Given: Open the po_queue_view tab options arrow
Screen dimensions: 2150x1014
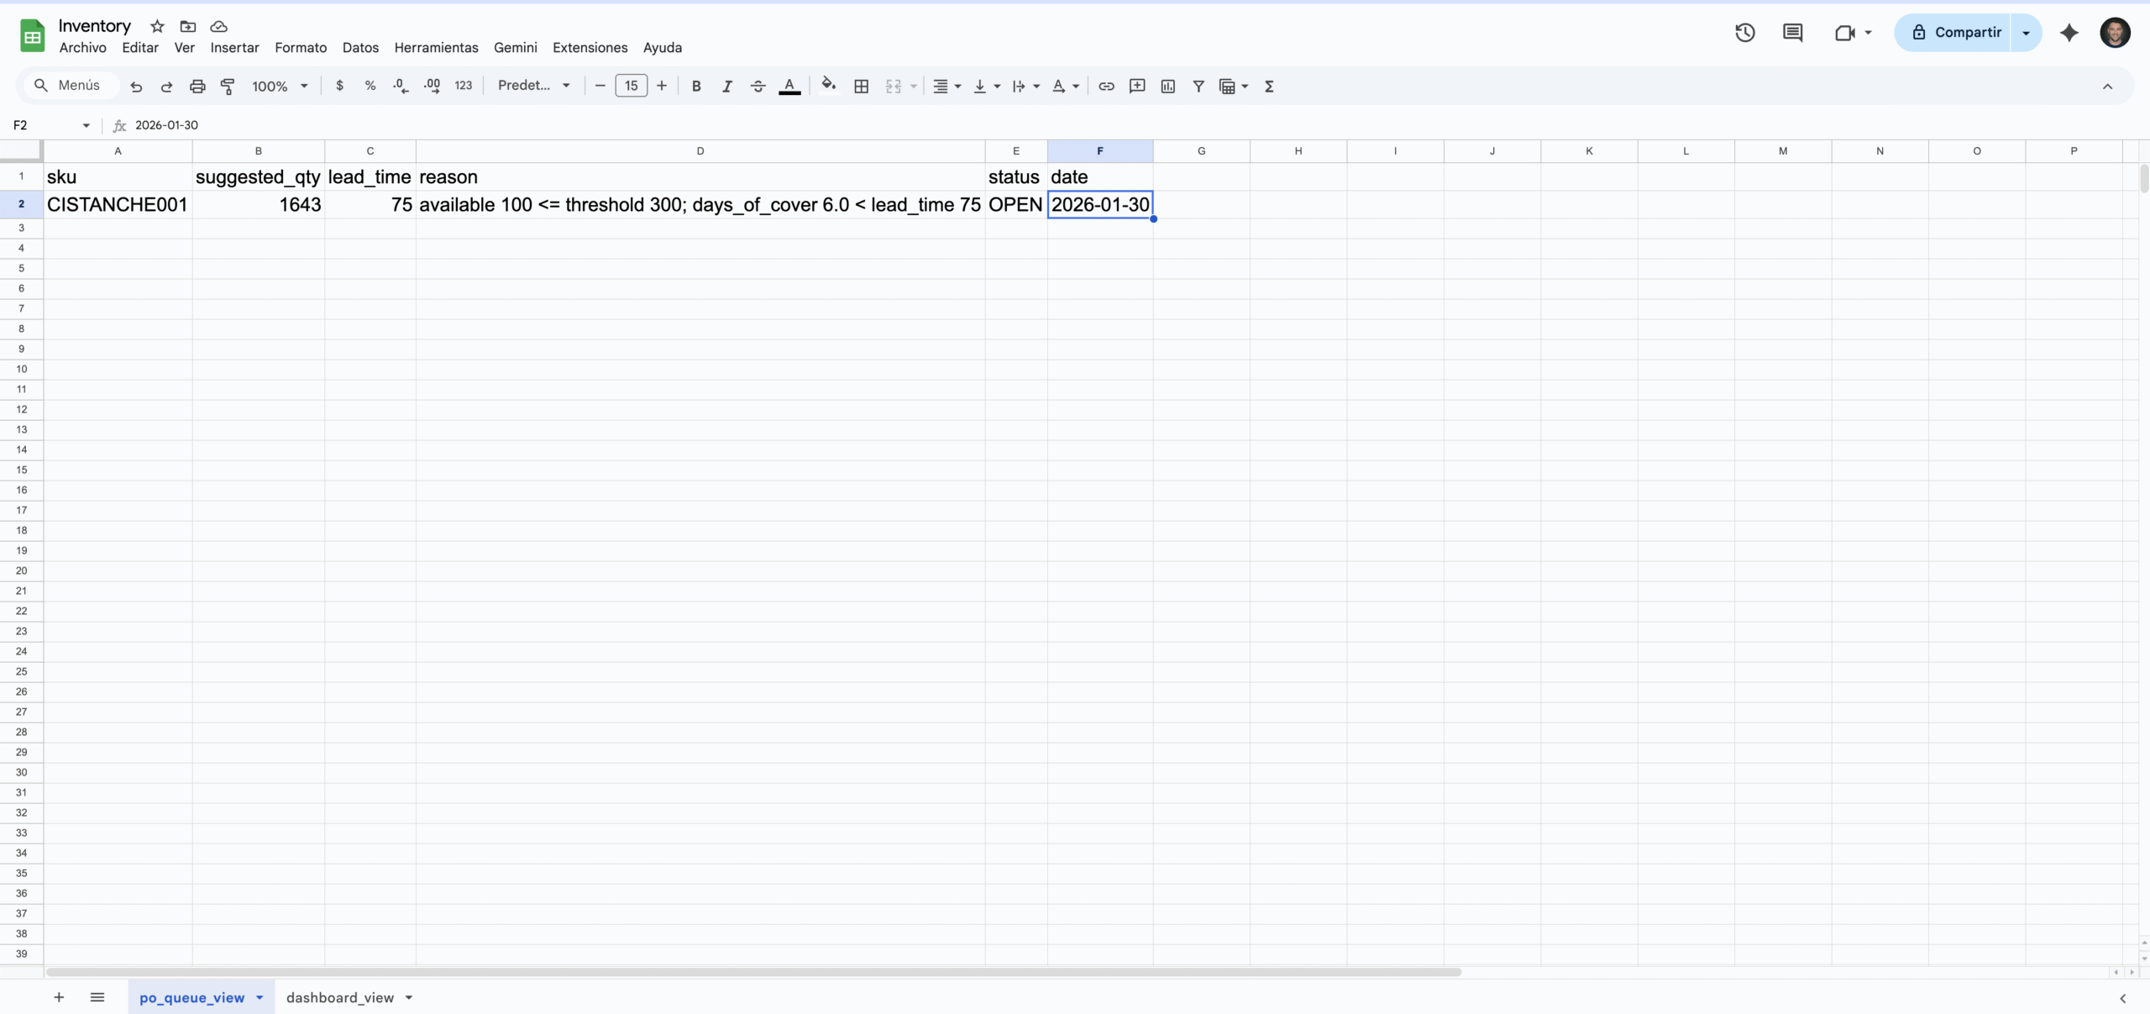Looking at the screenshot, I should pos(260,997).
